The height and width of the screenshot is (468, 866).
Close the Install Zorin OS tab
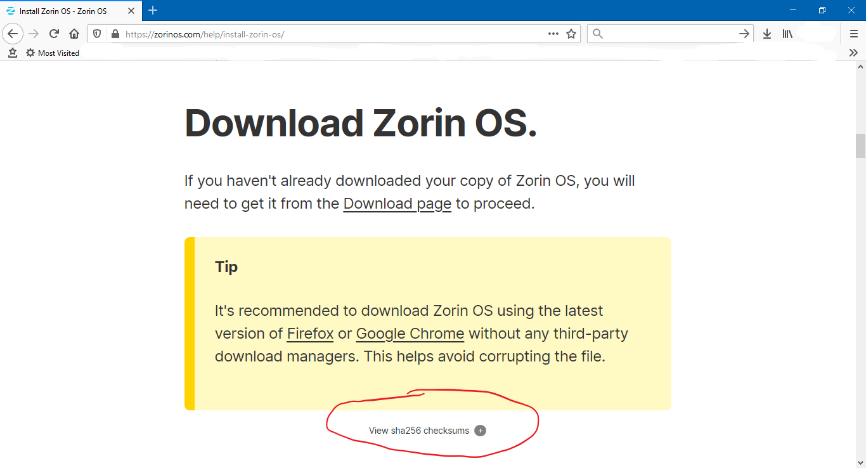[131, 11]
